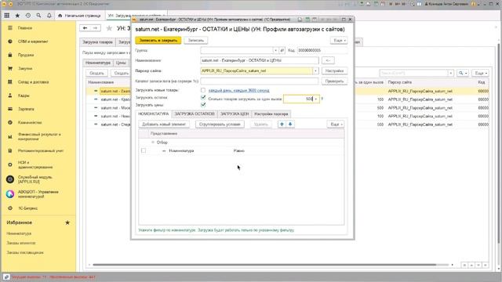Switch to the ЗАГРУЗКА ОСТАТКОВ tab
Image resolution: width=502 pixels, height=282 pixels.
pos(195,114)
